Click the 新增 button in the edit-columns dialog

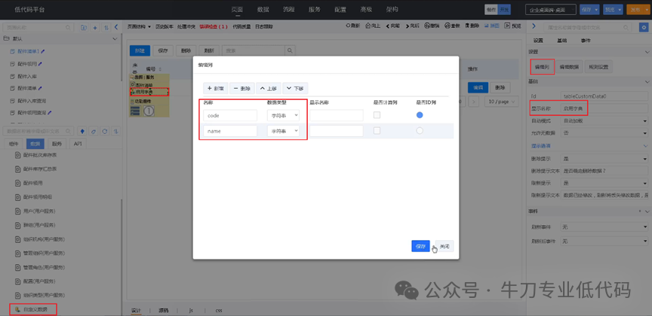tap(215, 88)
